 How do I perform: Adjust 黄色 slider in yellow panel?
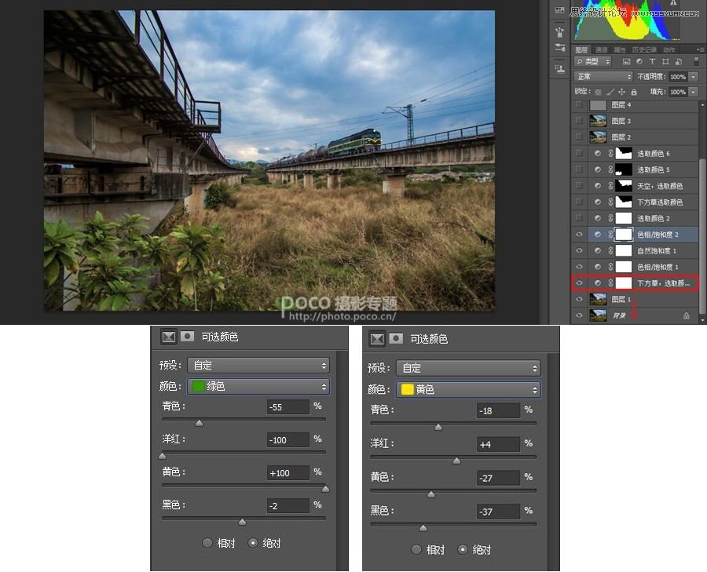click(431, 494)
